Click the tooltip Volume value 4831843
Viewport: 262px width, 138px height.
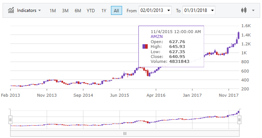(179, 61)
